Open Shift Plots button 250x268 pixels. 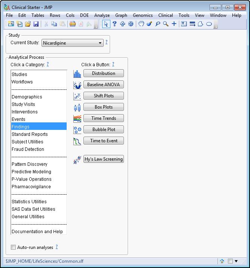click(x=104, y=96)
